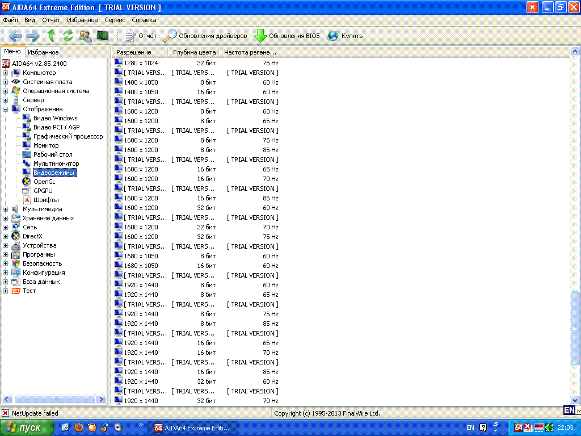Screen dimensions: 581x436
Task: Sort by Глубина цвета column header
Action: click(194, 52)
